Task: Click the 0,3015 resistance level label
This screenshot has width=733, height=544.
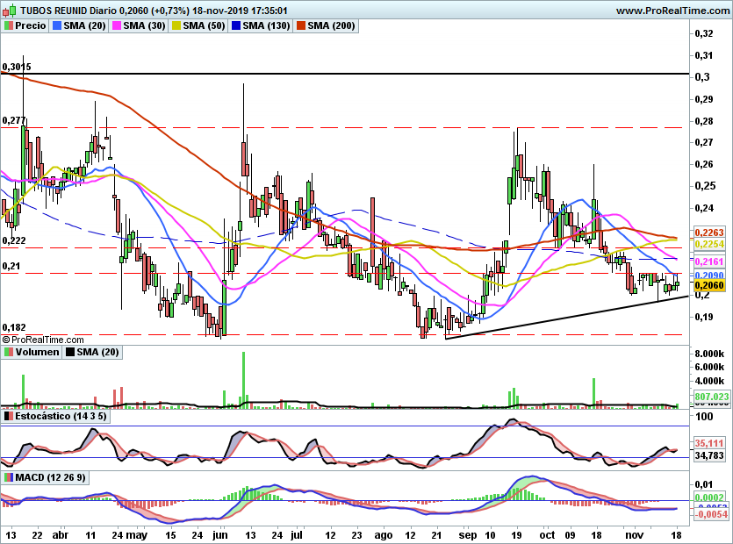Action: coord(17,67)
